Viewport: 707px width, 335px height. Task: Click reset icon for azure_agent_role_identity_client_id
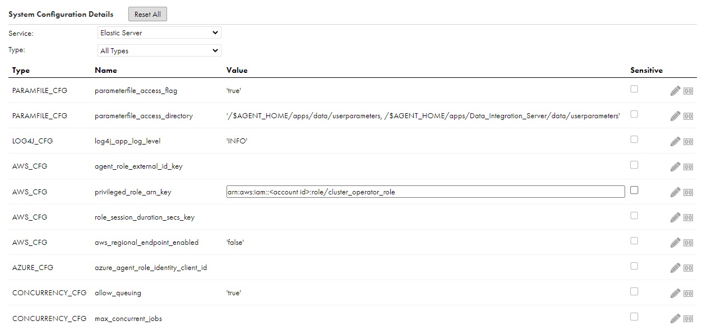[x=688, y=268]
